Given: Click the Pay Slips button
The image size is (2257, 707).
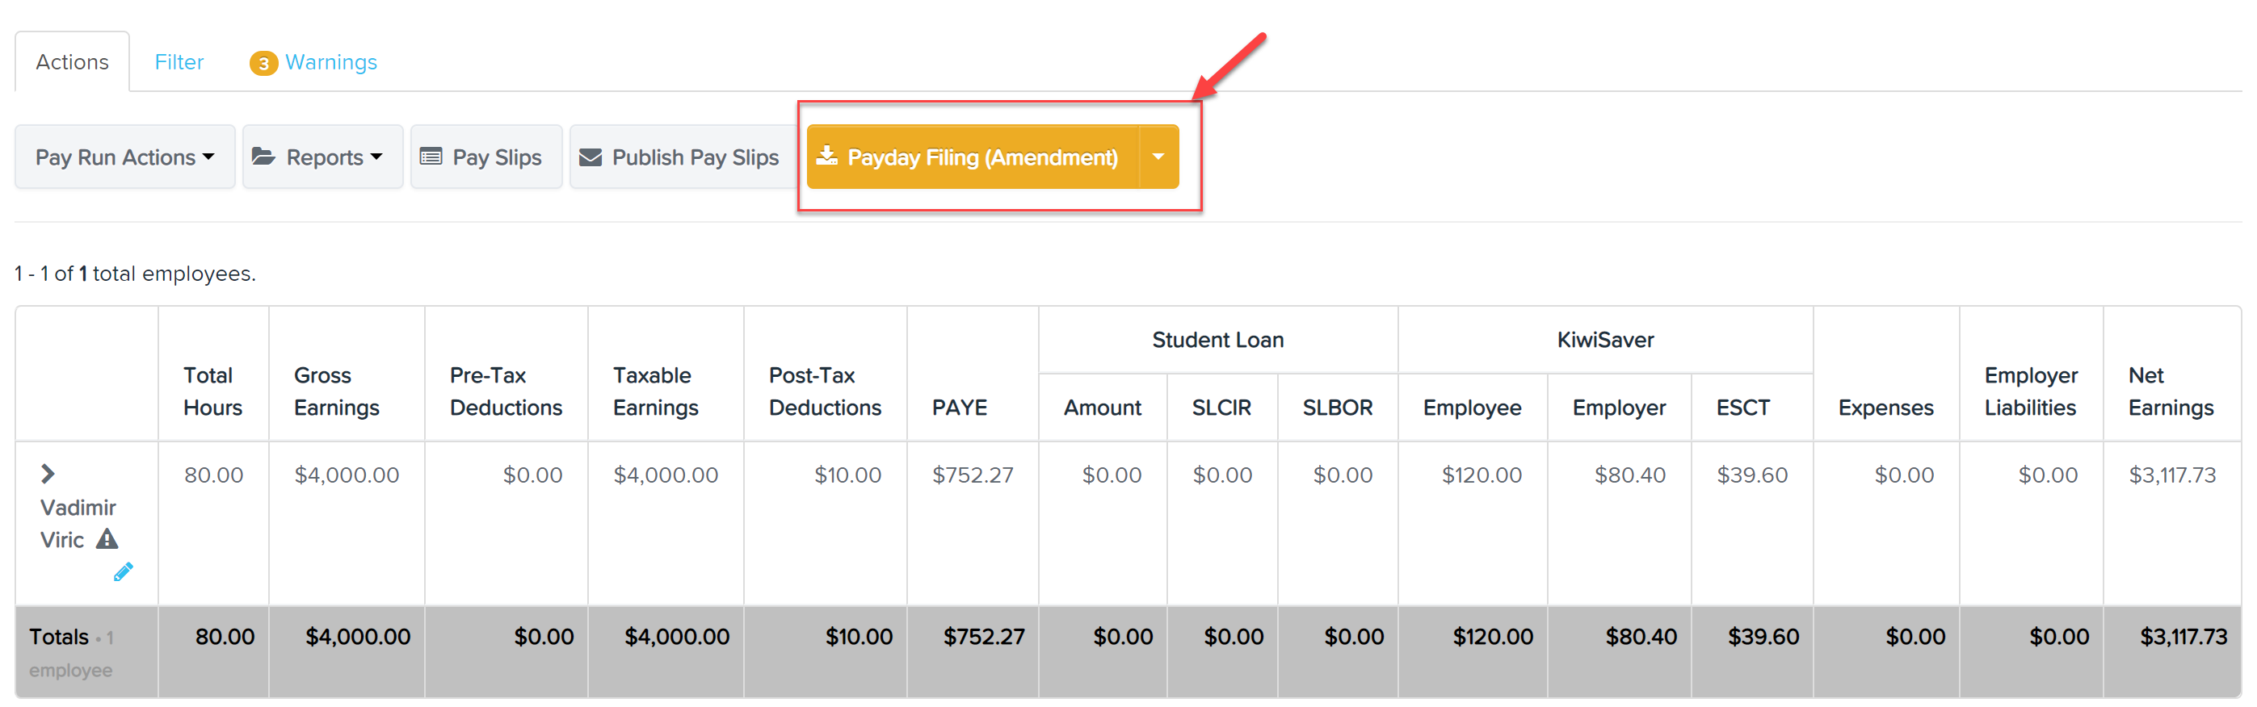Looking at the screenshot, I should coord(486,157).
